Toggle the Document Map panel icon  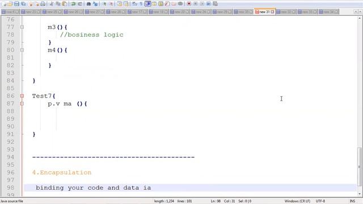click(161, 4)
